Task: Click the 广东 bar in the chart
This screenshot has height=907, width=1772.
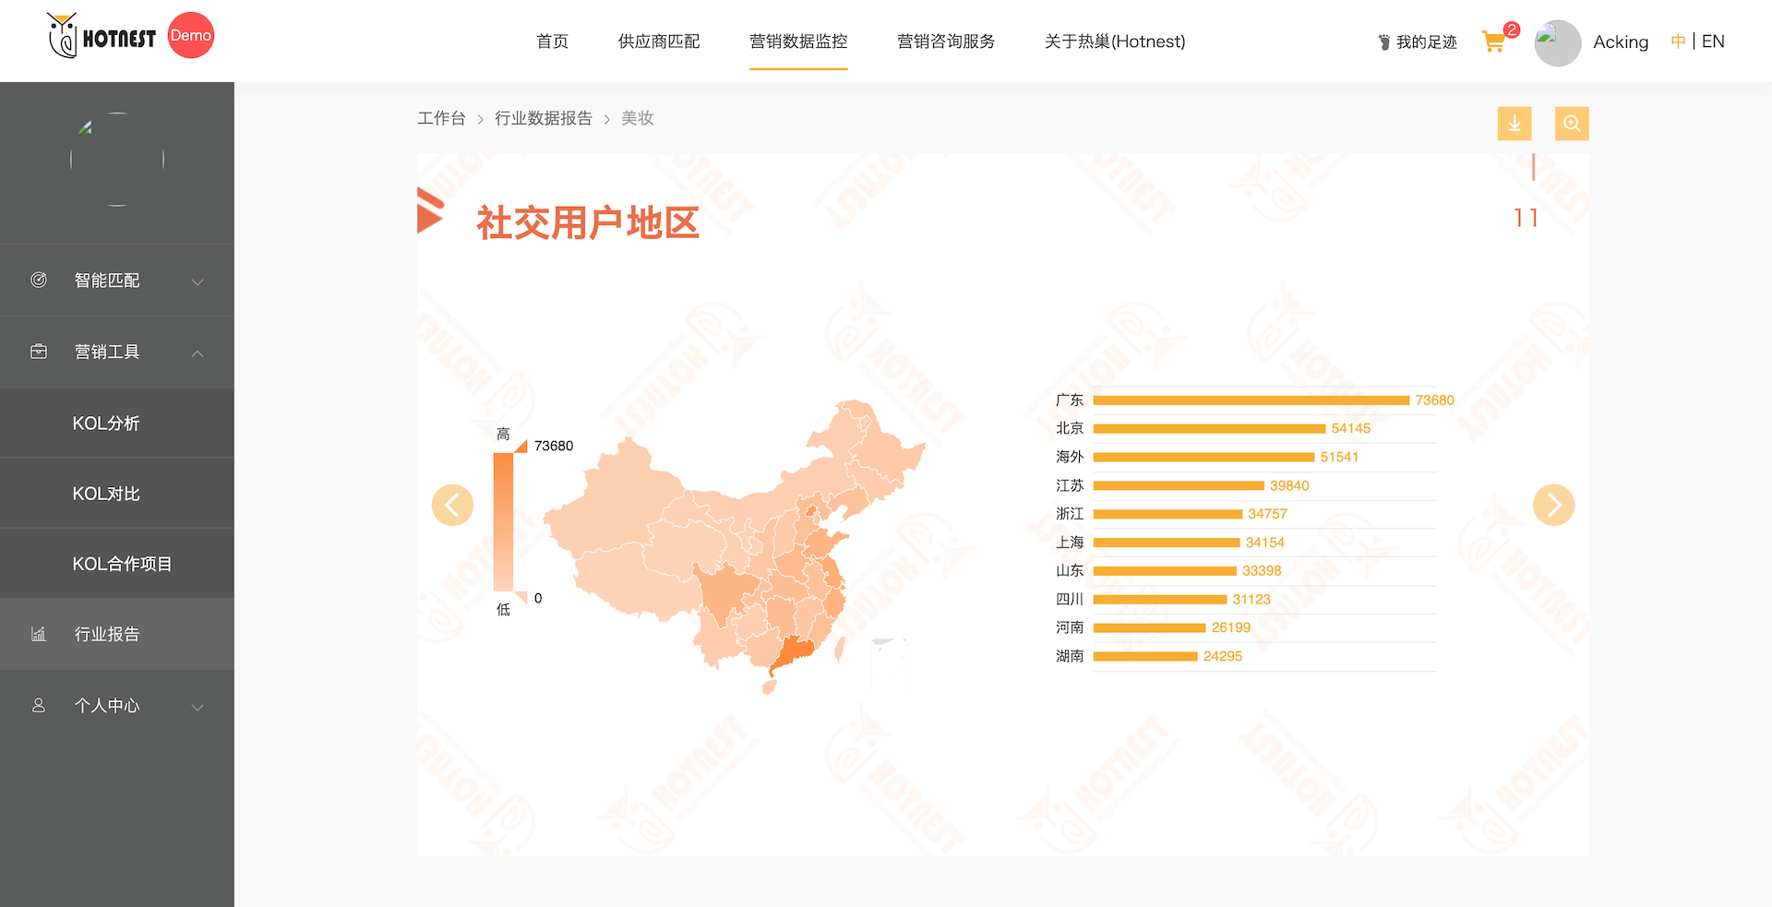Action: (1251, 400)
